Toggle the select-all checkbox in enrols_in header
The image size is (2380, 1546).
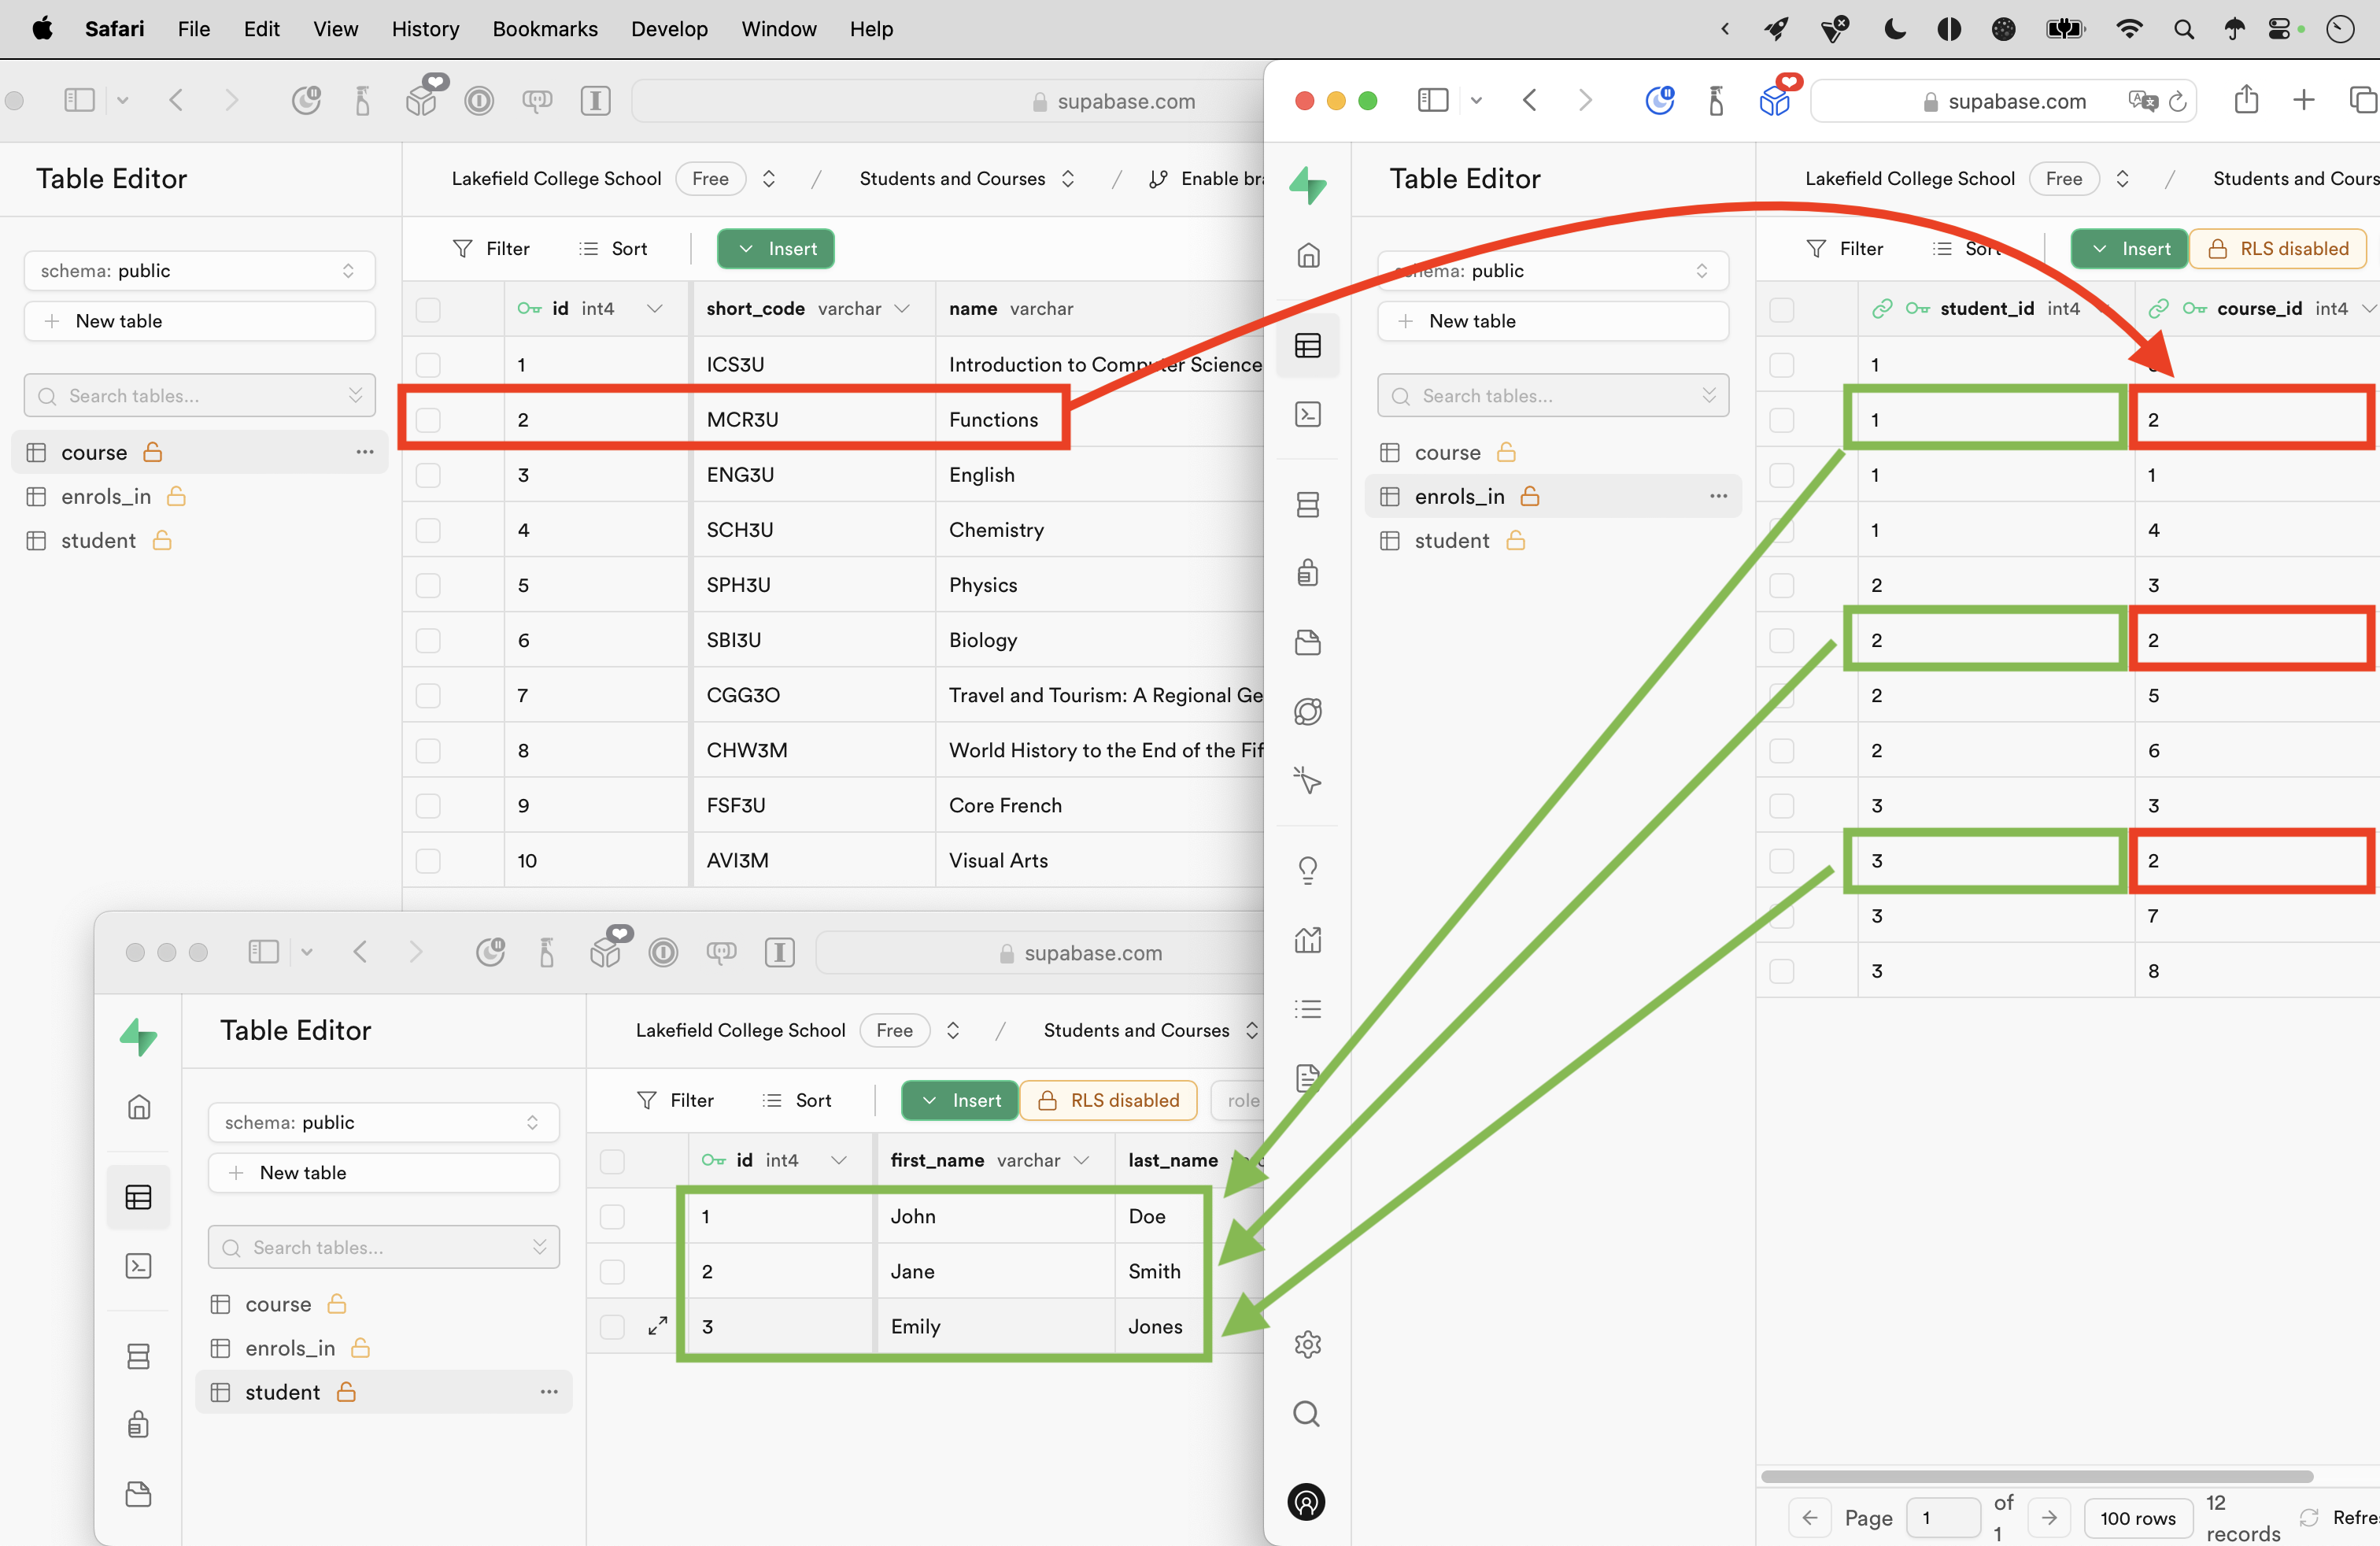tap(1781, 309)
